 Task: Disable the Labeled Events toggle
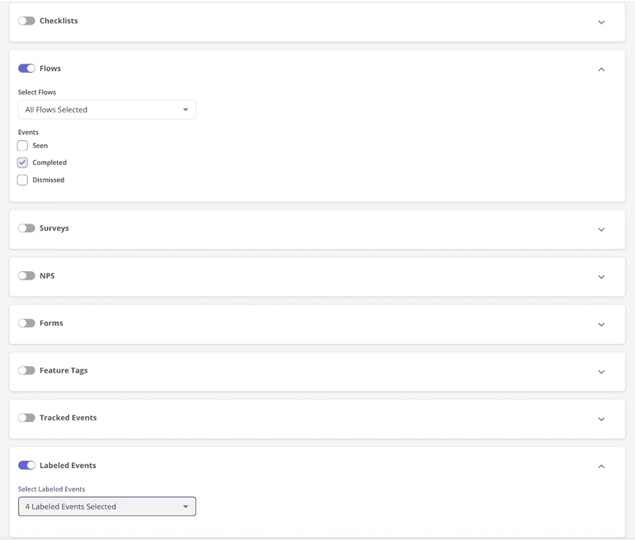click(25, 465)
